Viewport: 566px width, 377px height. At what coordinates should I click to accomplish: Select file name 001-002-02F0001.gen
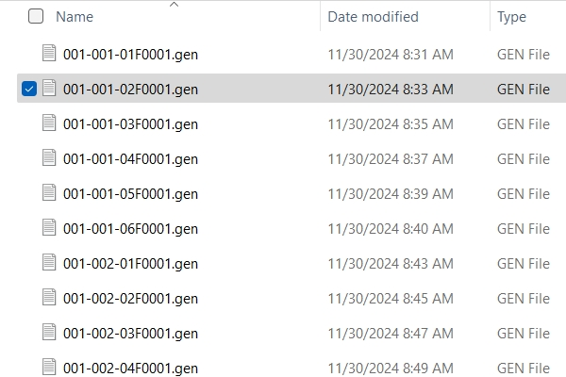pyautogui.click(x=130, y=298)
